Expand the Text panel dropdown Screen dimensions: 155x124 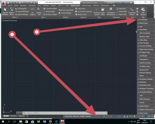[x=43, y=17]
